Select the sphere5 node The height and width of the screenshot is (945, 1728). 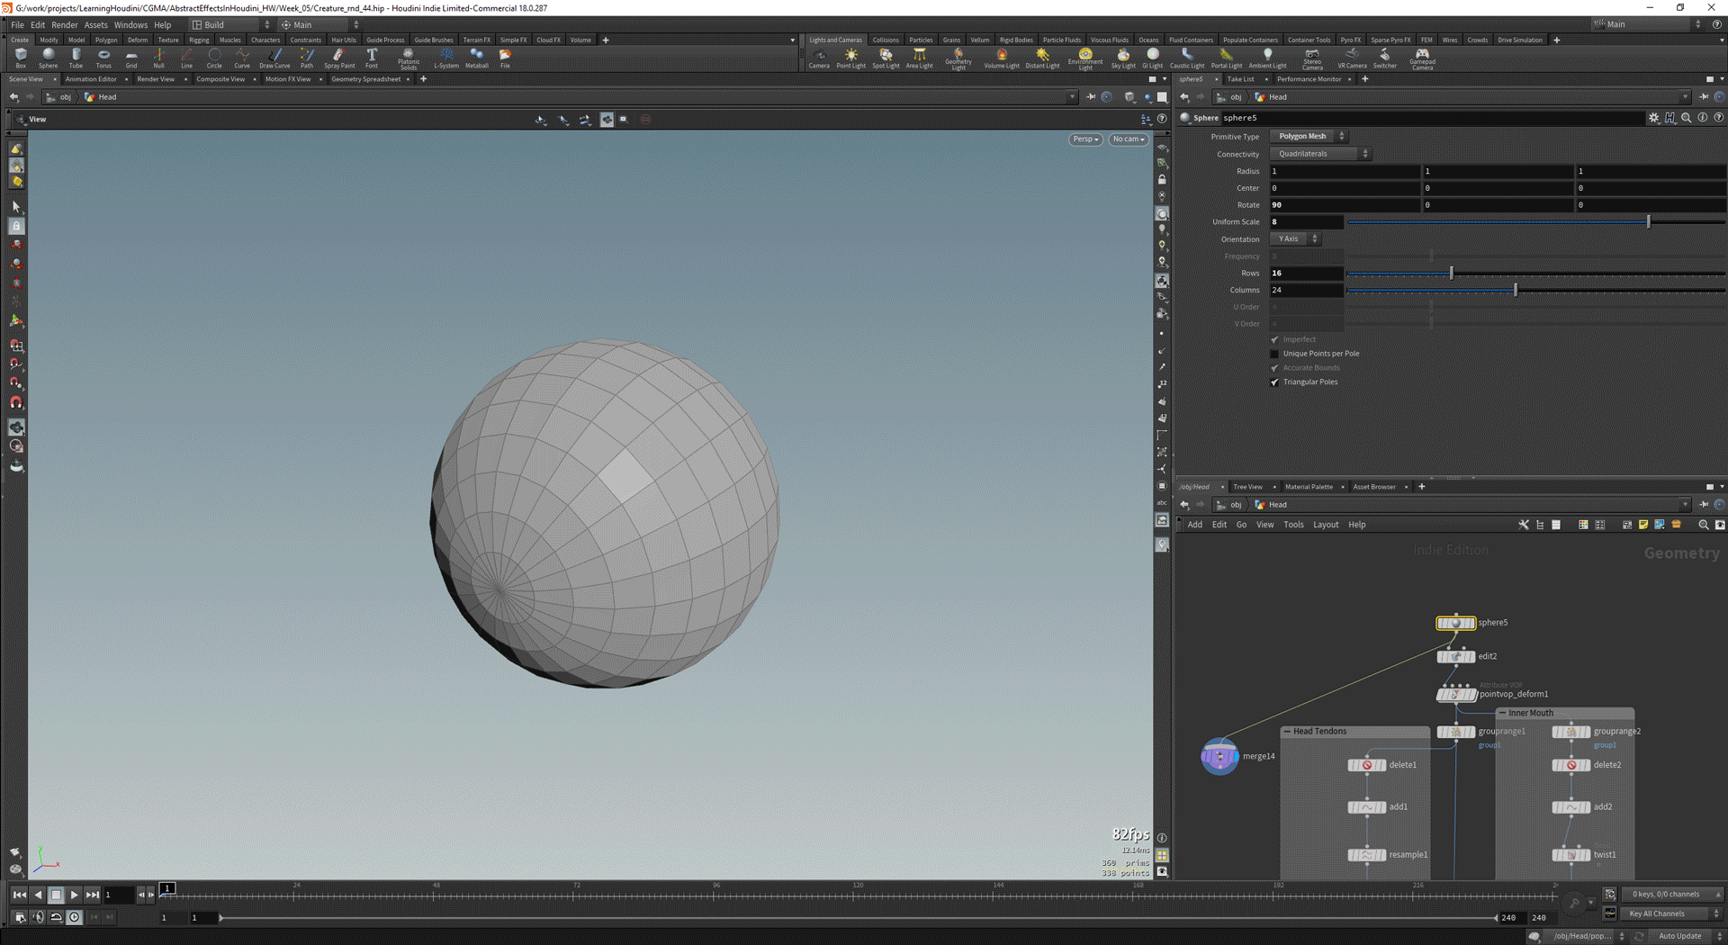click(x=1455, y=623)
